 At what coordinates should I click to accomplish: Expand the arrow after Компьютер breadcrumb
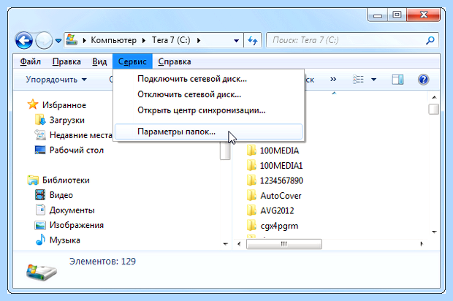pos(144,40)
